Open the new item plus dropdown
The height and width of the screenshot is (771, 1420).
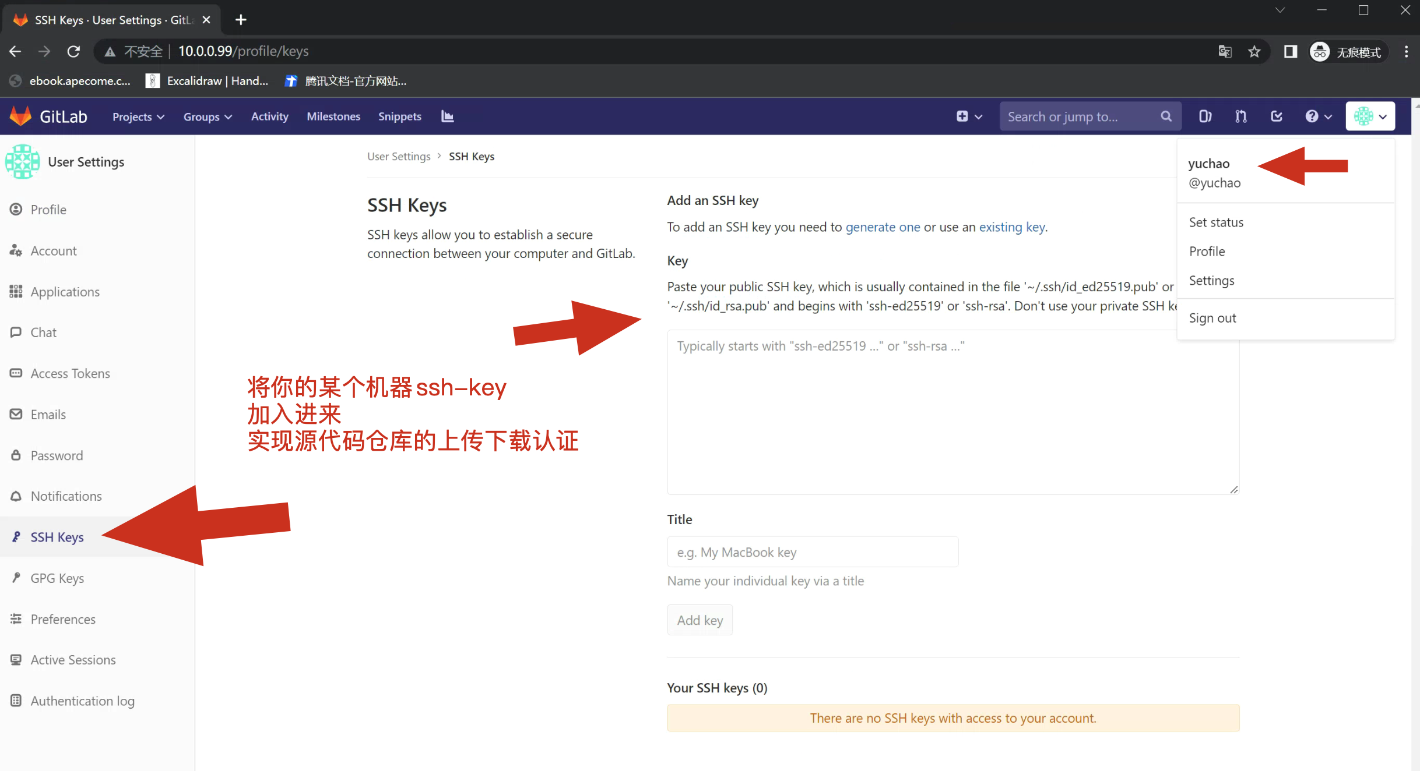click(x=969, y=116)
